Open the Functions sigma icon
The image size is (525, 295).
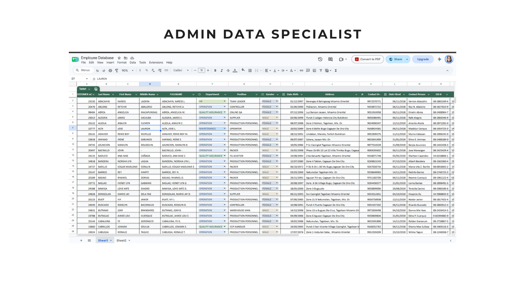(x=336, y=70)
